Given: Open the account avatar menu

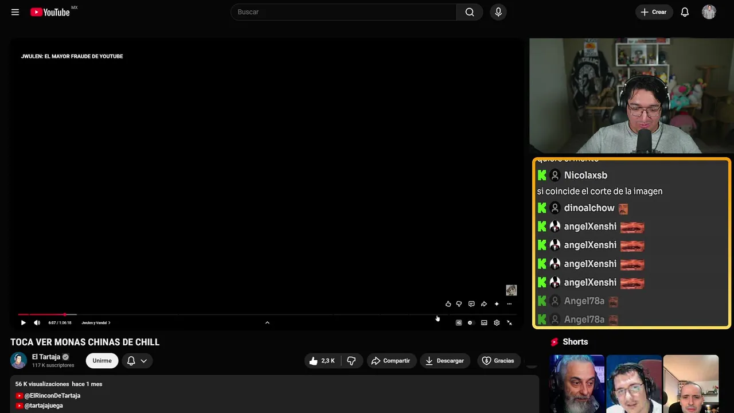Looking at the screenshot, I should click(709, 12).
